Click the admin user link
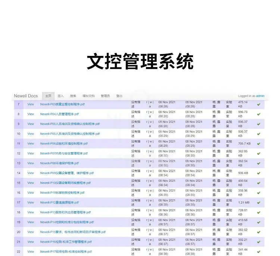This screenshot has width=280, height=256. (x=260, y=96)
